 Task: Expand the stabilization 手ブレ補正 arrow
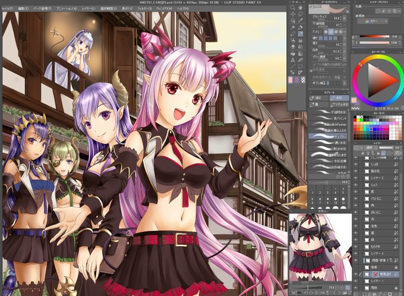(x=345, y=83)
